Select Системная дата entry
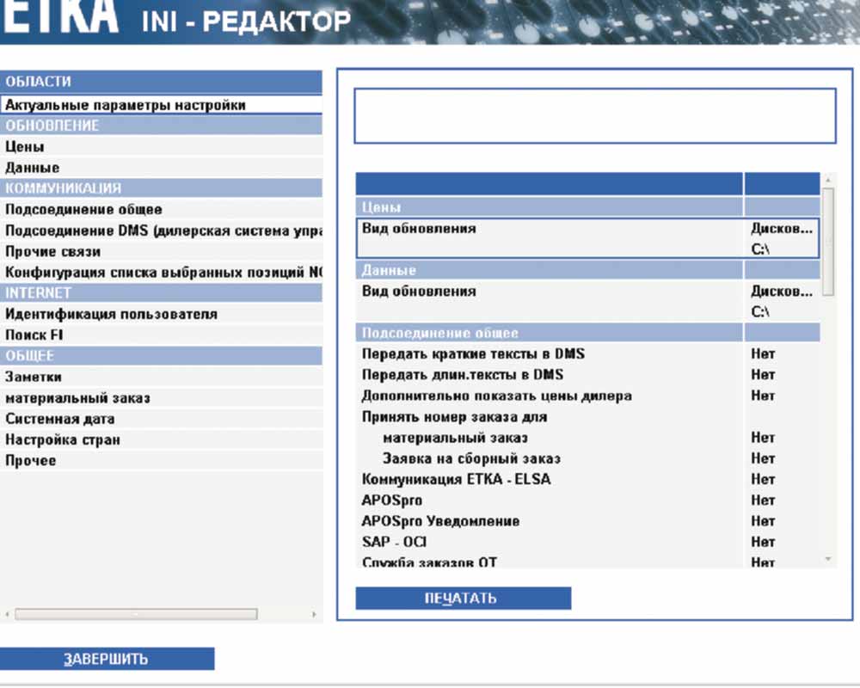 60,419
